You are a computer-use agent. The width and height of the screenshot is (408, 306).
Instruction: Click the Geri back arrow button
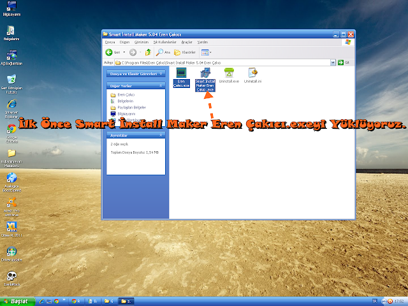pyautogui.click(x=113, y=52)
